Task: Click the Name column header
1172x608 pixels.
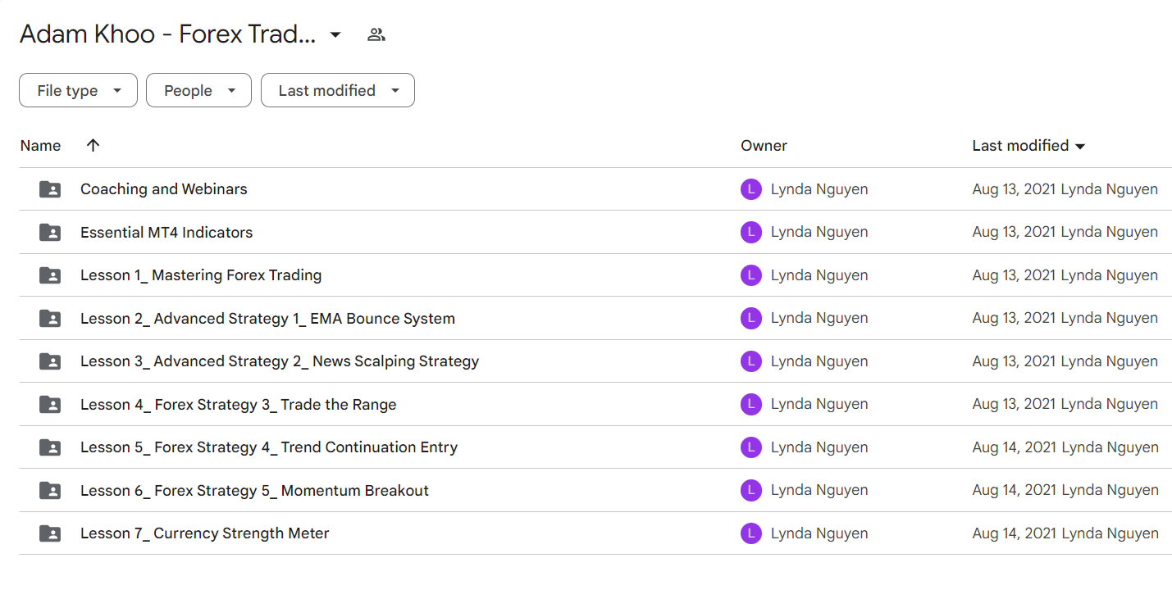Action: [40, 145]
